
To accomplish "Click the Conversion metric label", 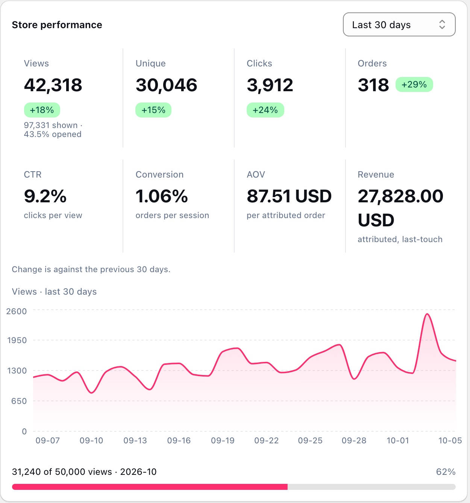I will [x=160, y=175].
